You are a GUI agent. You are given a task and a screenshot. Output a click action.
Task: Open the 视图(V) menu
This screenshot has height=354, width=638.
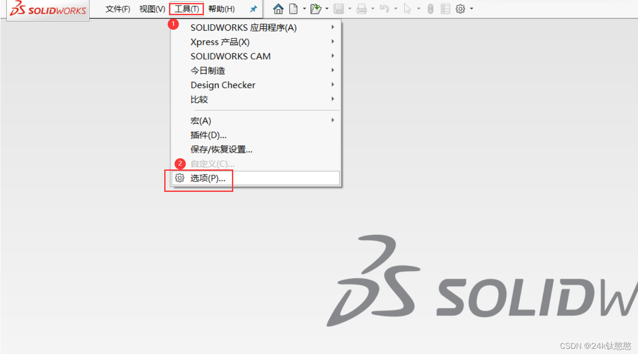tap(152, 9)
